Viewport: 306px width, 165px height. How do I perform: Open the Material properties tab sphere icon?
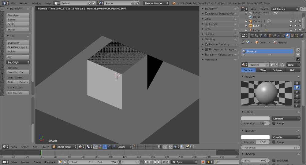point(288,36)
